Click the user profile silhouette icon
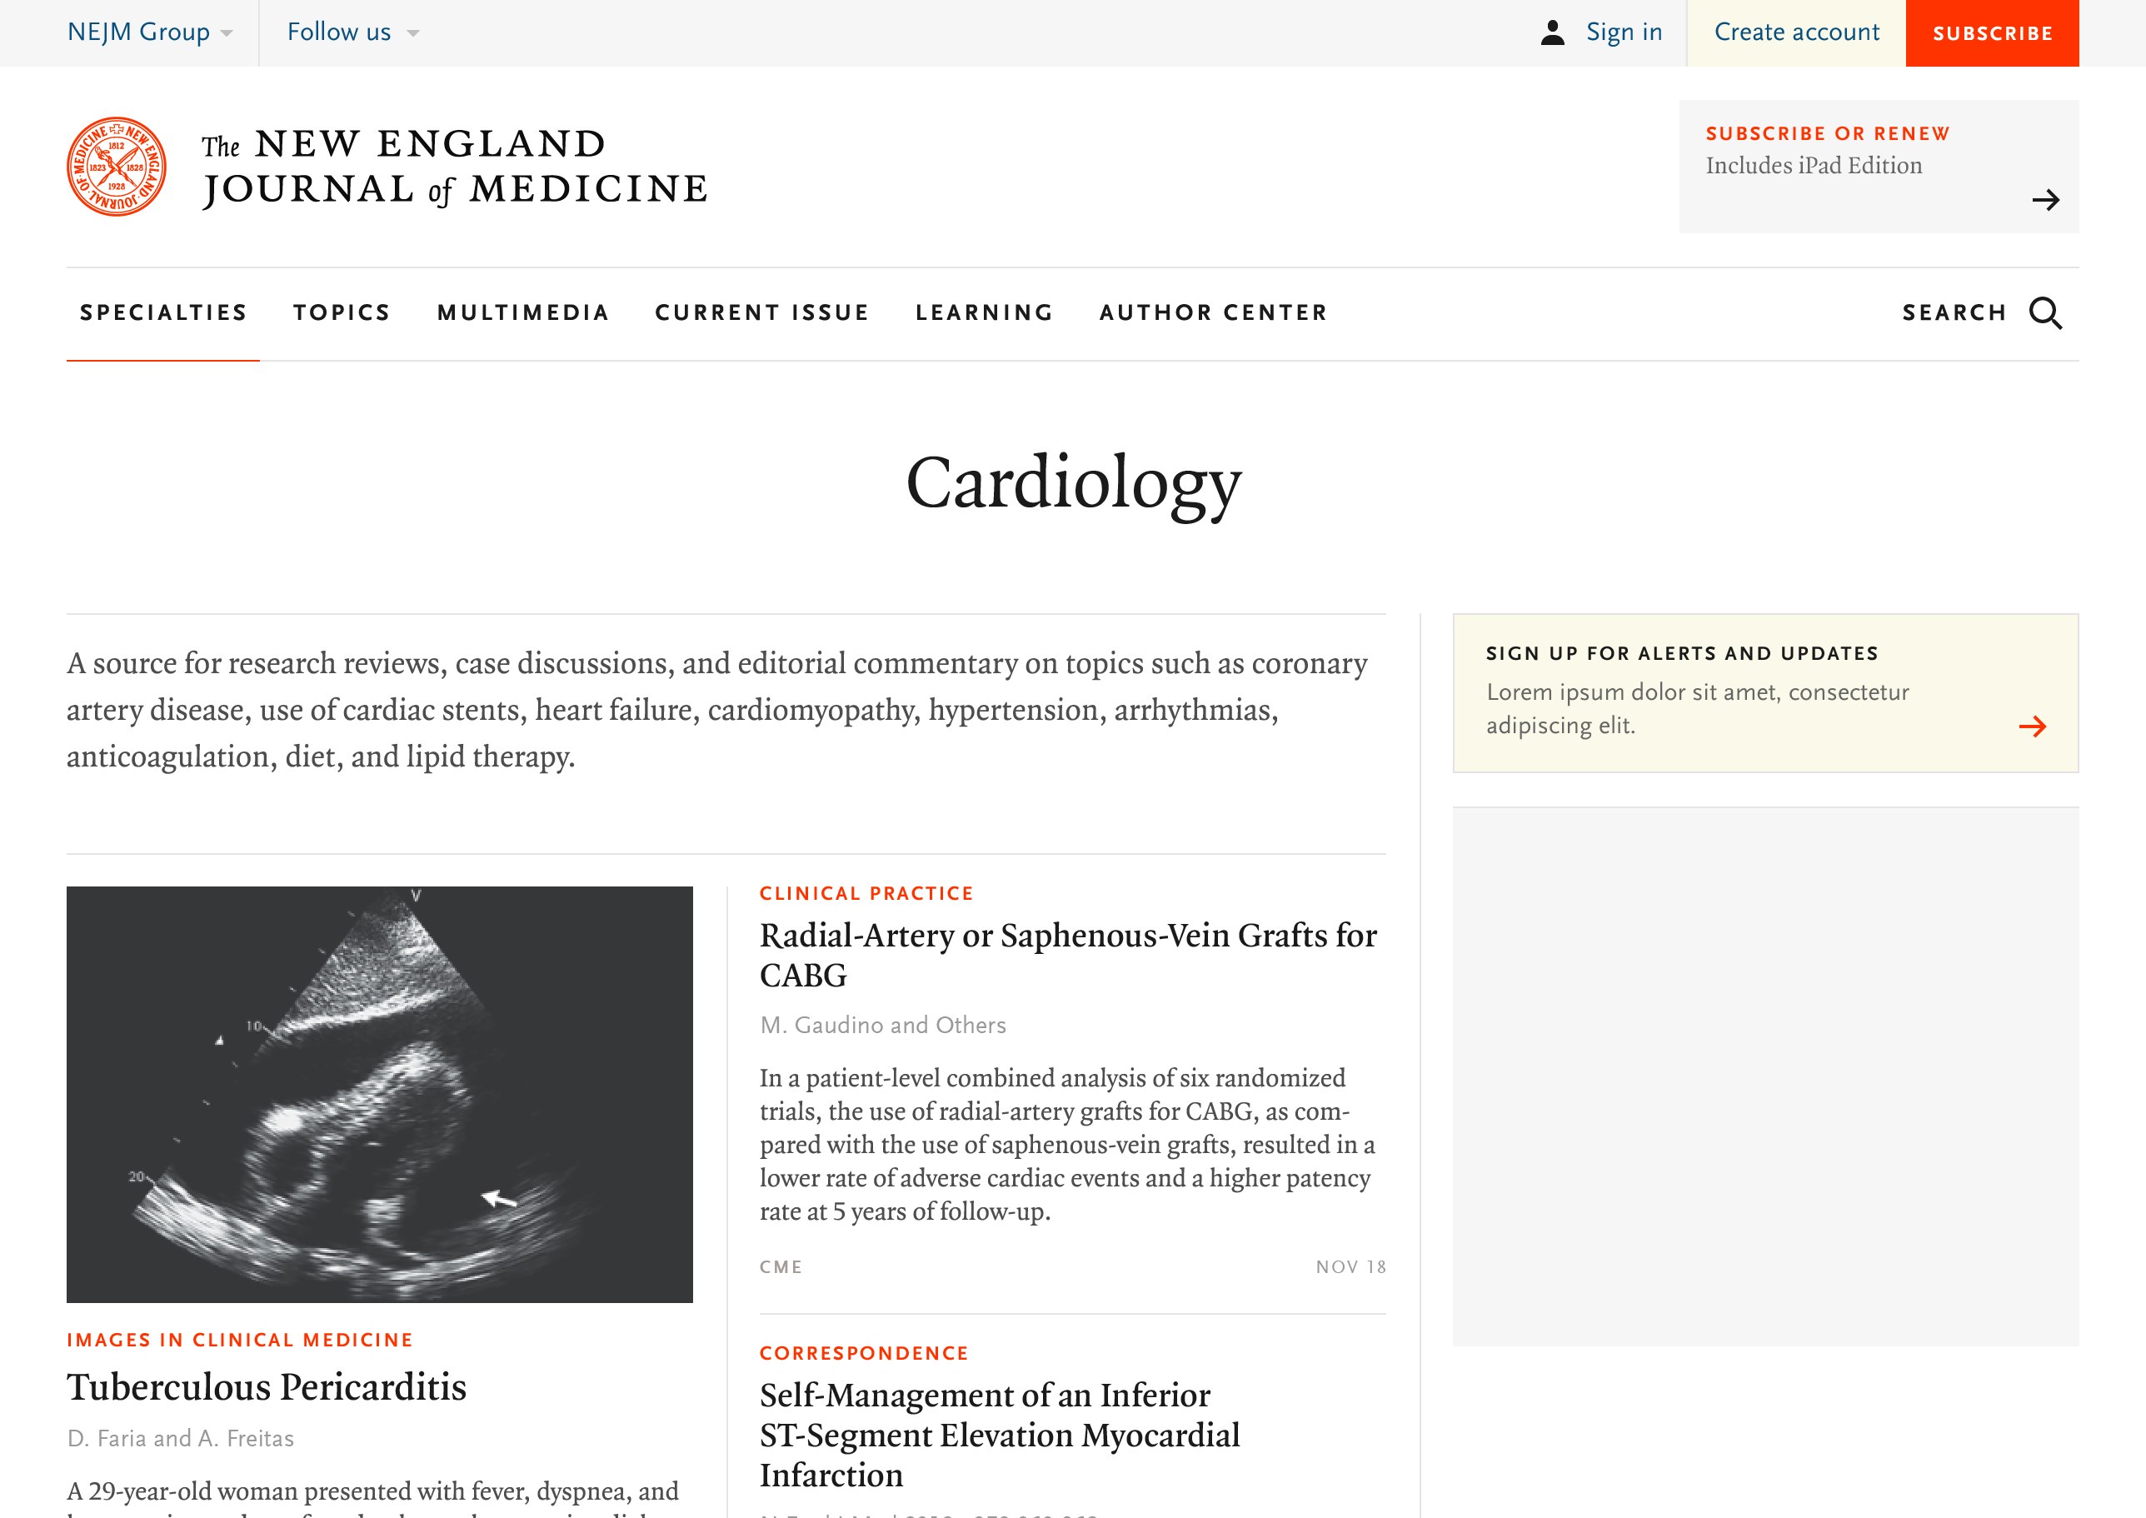Screen dimensions: 2146x1518 [x=1553, y=32]
